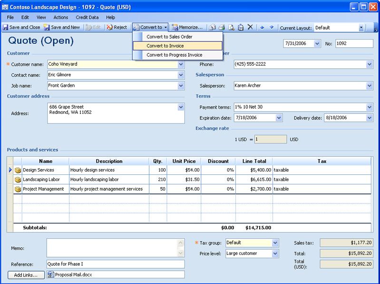Image resolution: width=380 pixels, height=284 pixels.
Task: Click the Qty cell showing 210
Action: 158,180
